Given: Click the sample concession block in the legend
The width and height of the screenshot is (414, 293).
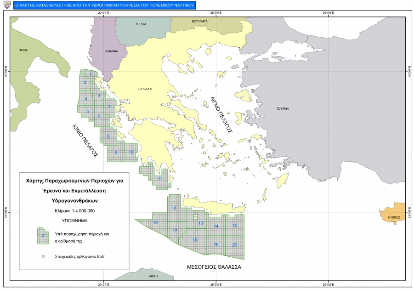Looking at the screenshot, I should coord(43,235).
